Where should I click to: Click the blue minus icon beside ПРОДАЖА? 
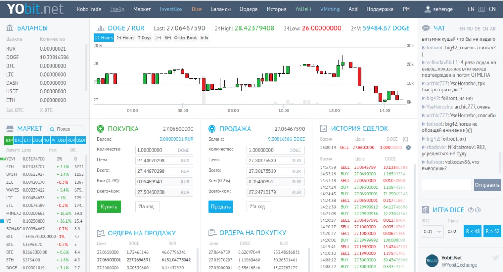pos(212,129)
